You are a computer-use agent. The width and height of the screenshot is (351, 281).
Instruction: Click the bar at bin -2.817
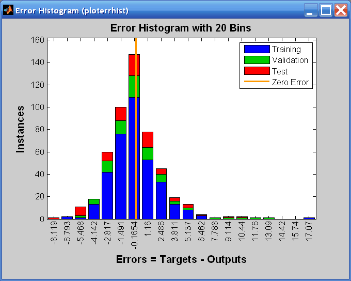pos(107,185)
